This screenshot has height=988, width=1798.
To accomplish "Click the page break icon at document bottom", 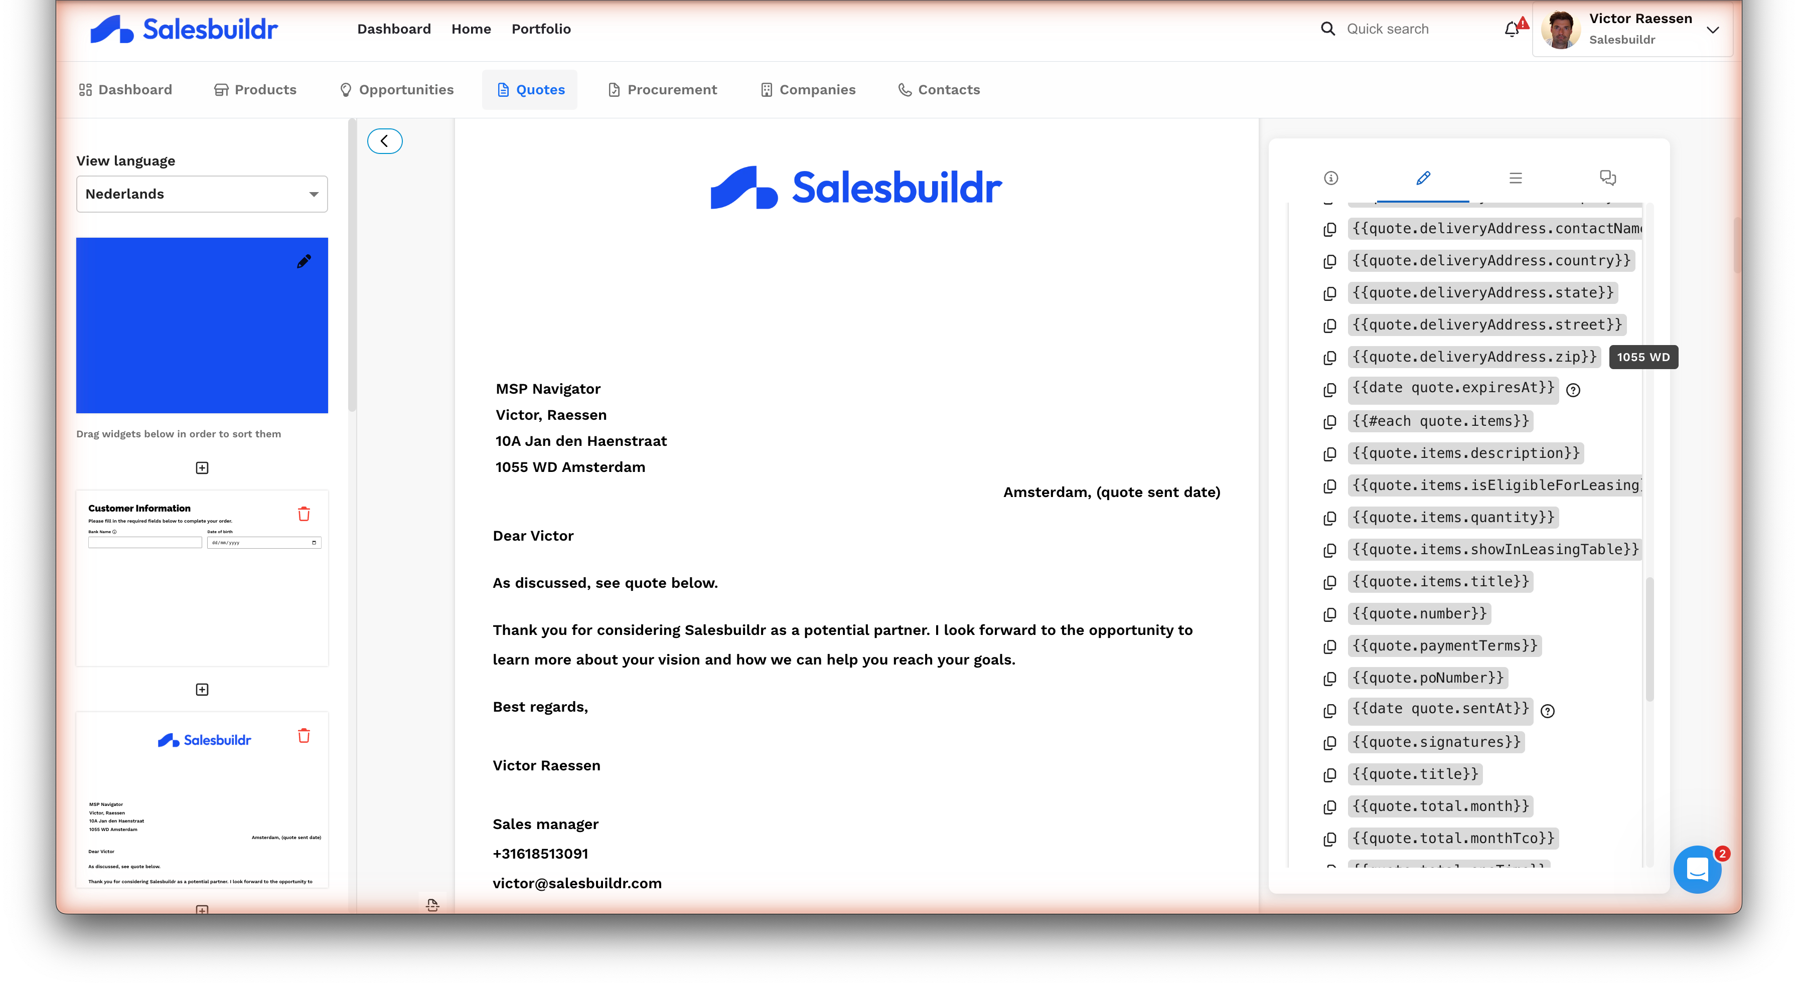I will pos(433,905).
